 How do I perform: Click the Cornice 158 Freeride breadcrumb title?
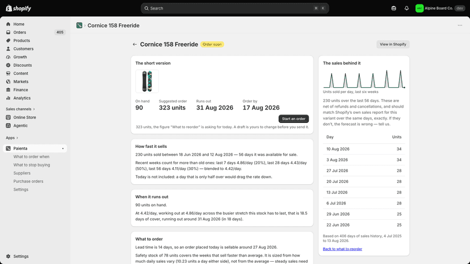tap(114, 25)
